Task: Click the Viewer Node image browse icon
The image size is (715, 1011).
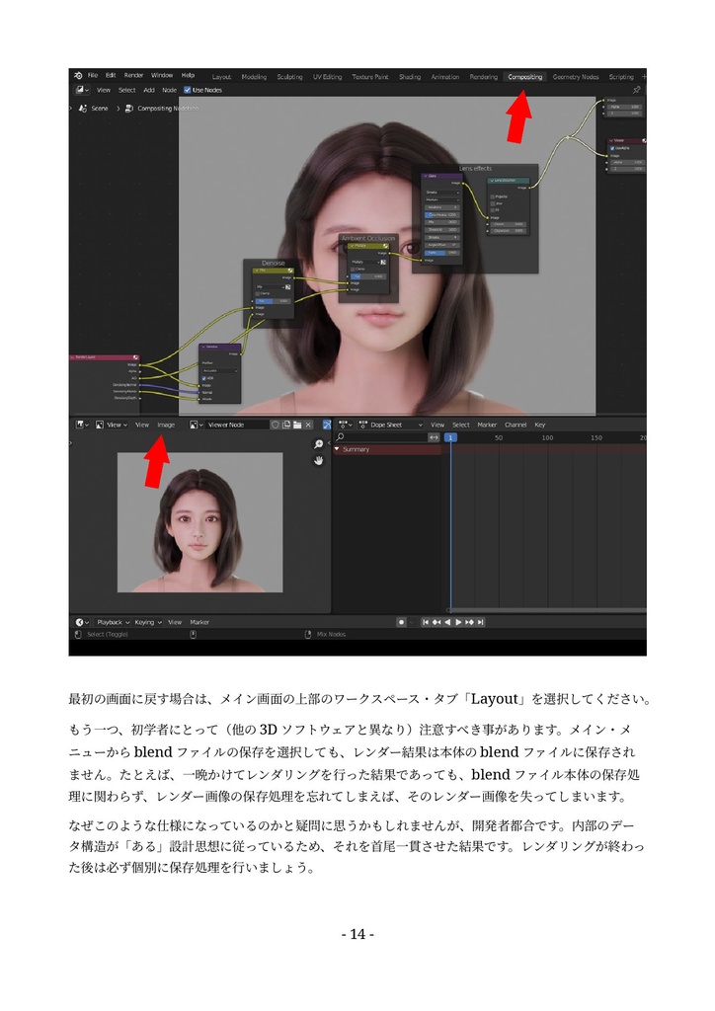Action: pyautogui.click(x=196, y=425)
